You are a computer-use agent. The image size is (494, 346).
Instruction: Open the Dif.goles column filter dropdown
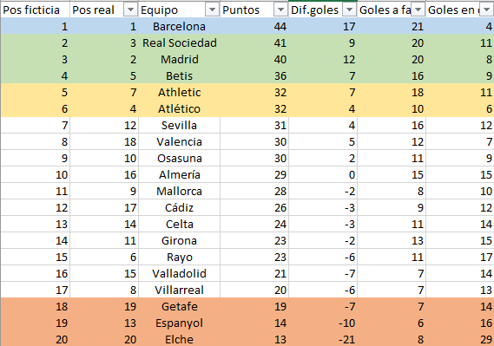tap(349, 10)
